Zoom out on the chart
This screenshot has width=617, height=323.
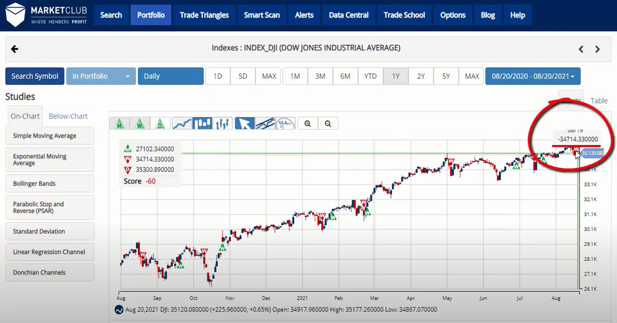pos(328,123)
